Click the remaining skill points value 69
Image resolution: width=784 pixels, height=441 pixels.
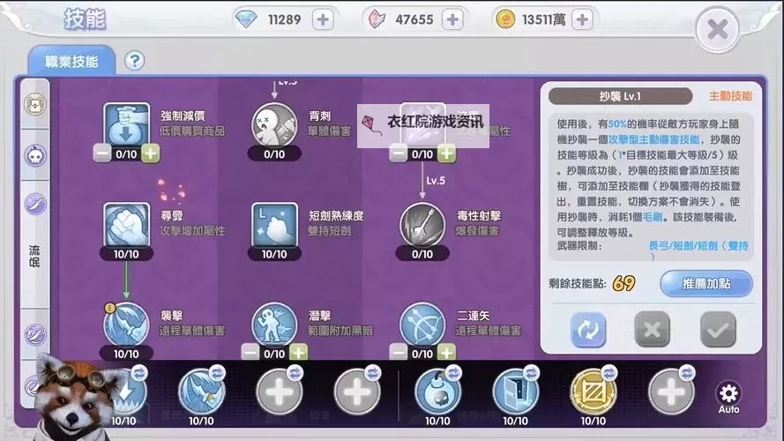pyautogui.click(x=623, y=283)
